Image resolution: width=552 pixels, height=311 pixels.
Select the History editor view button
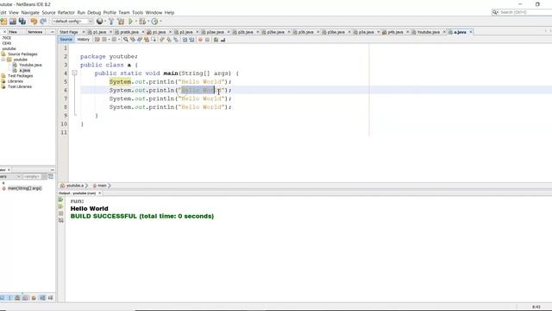pos(84,40)
